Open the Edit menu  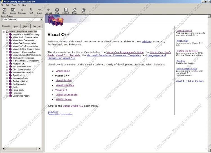(x=8, y=5)
